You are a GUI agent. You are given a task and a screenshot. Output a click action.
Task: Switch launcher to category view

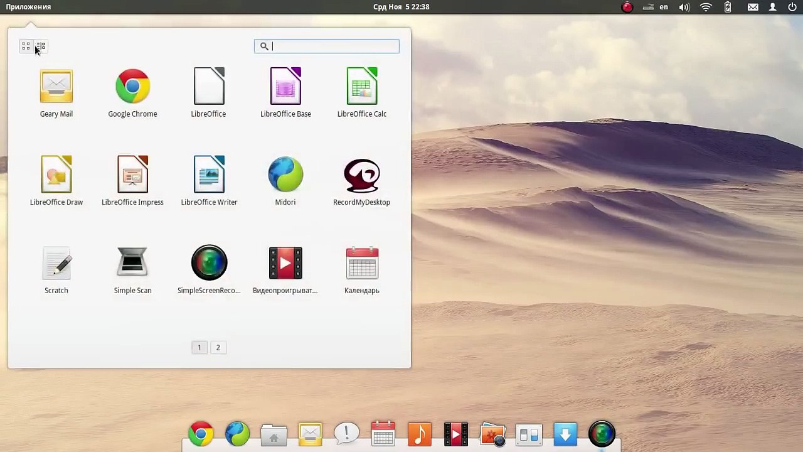coord(40,46)
